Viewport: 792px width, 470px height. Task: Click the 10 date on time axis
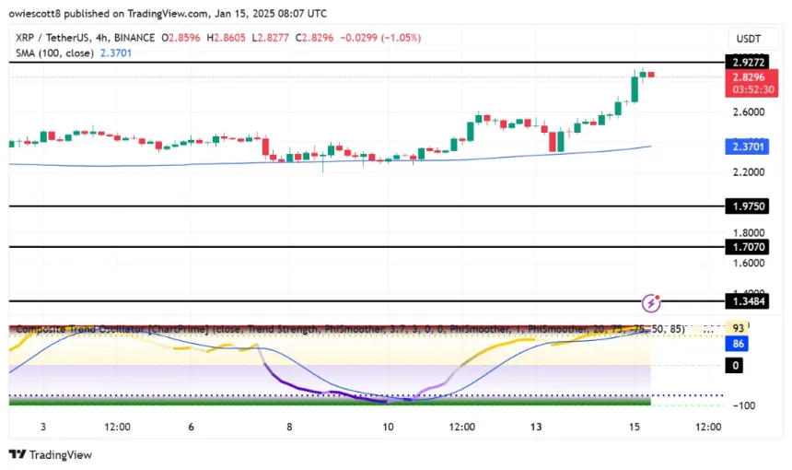(388, 427)
